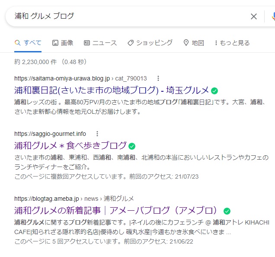Click the price tag icon on ショッピング tab
This screenshot has width=275, height=257.
tap(131, 43)
